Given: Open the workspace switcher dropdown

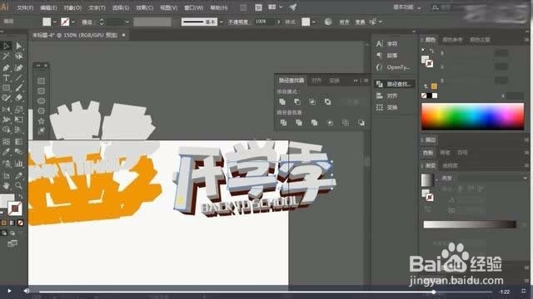Looking at the screenshot, I should (x=407, y=7).
